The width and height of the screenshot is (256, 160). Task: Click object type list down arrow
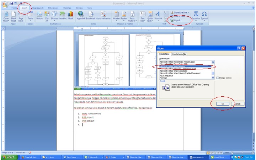pyautogui.click(x=213, y=78)
